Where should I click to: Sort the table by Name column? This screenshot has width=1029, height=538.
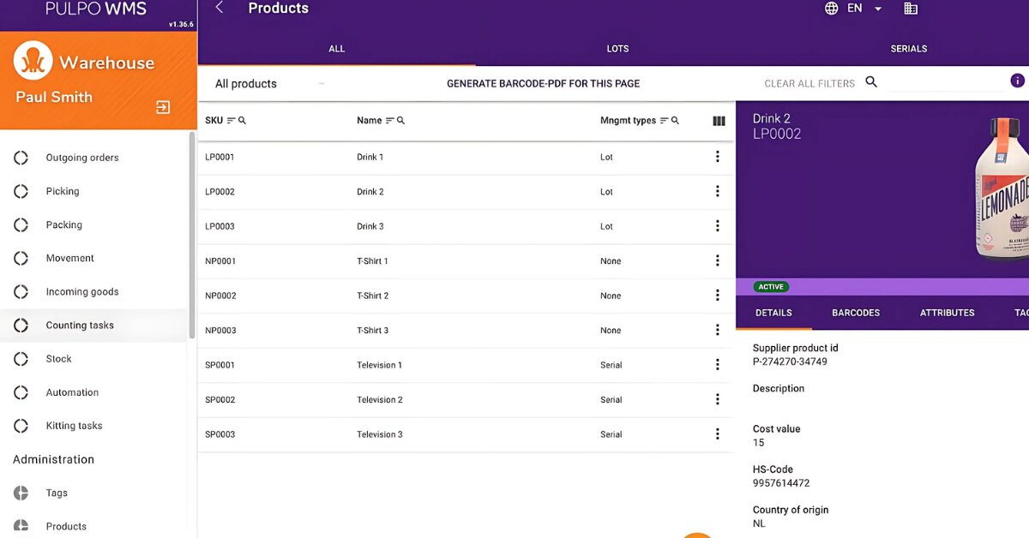coord(390,121)
